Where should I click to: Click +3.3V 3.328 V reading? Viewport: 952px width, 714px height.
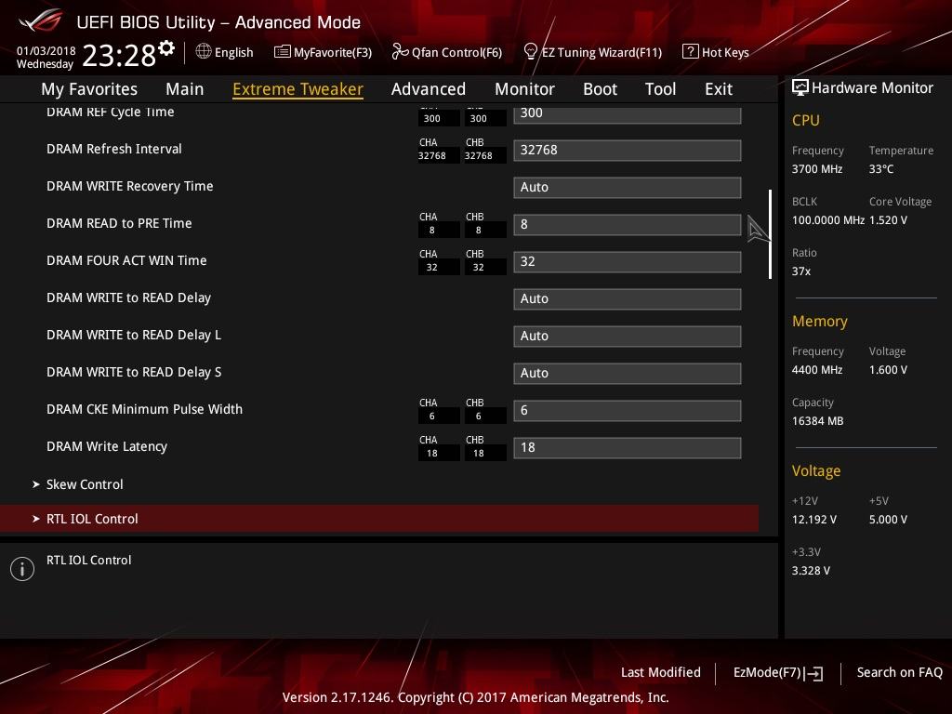(811, 571)
